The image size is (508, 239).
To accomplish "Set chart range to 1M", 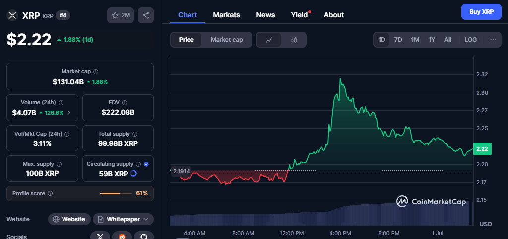I will click(415, 40).
